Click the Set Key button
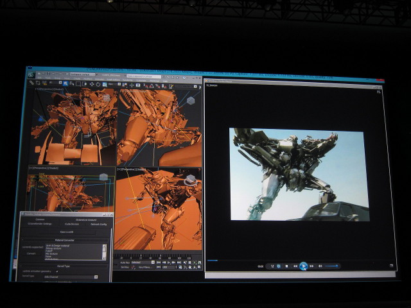Viewport: 411px width, 308px height. coord(125,267)
